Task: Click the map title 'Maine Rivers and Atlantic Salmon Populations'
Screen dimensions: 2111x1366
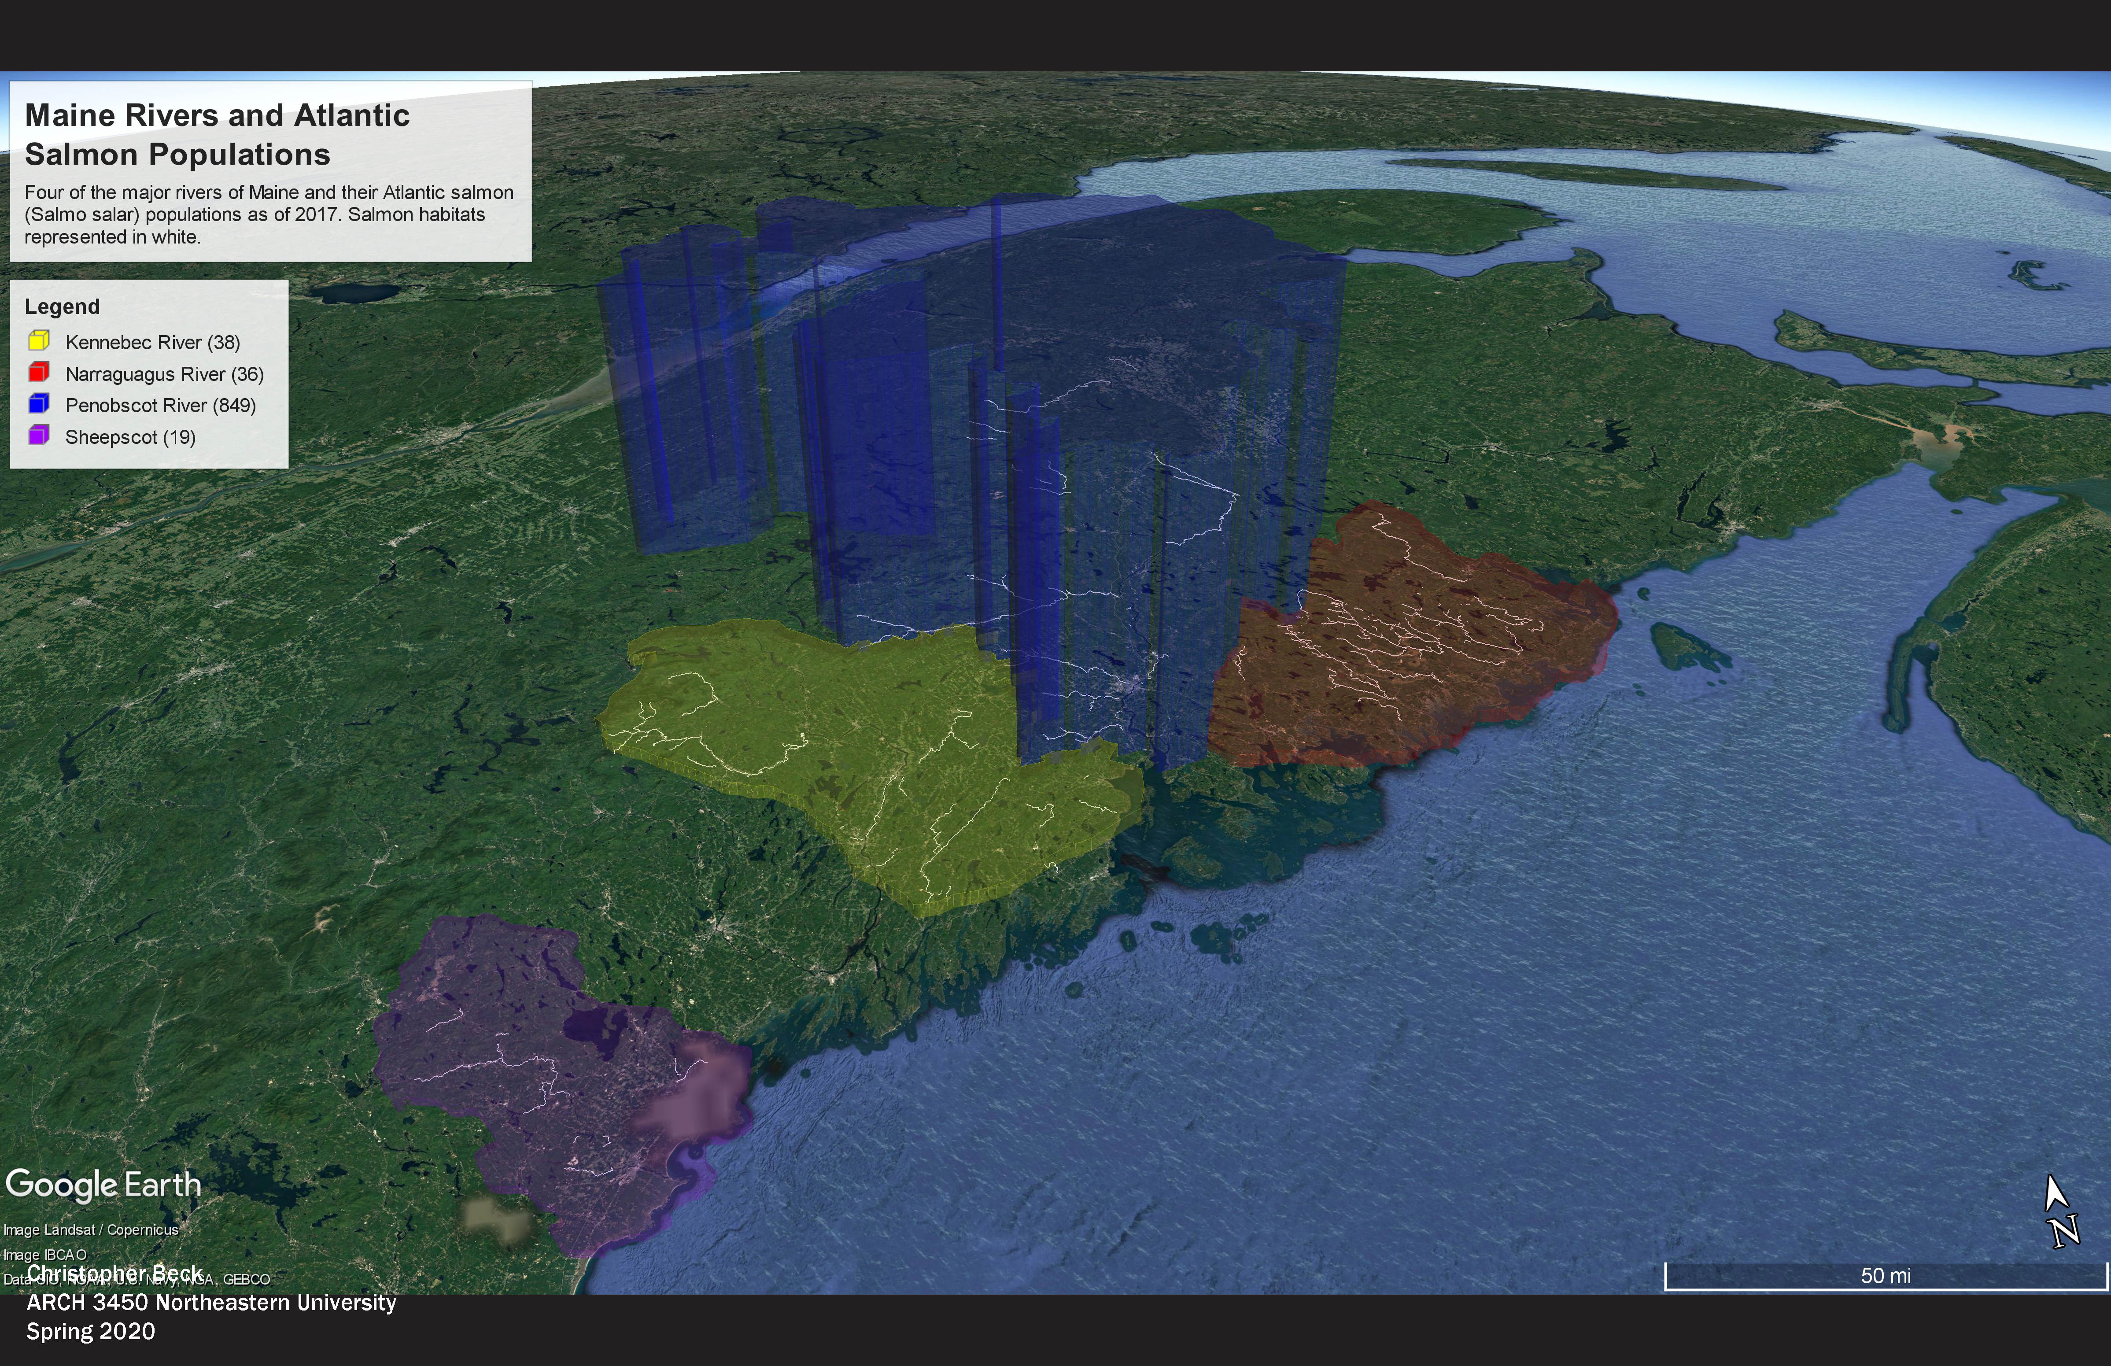Action: [x=218, y=135]
